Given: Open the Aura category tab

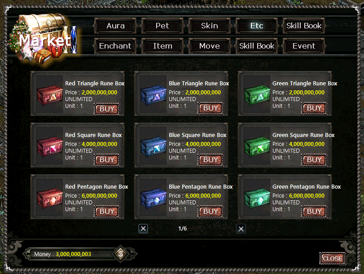Looking at the screenshot, I should point(115,26).
